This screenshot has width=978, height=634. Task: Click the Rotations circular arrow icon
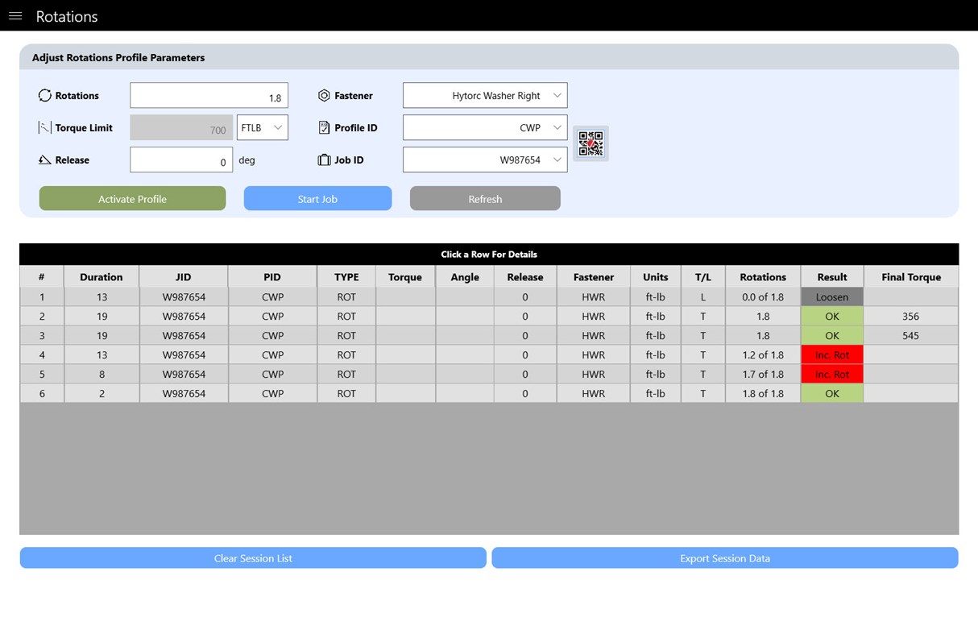click(45, 95)
